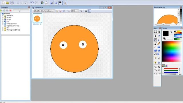The image size is (183, 103).
Task: Close the Colores panel
Action: [181, 28]
